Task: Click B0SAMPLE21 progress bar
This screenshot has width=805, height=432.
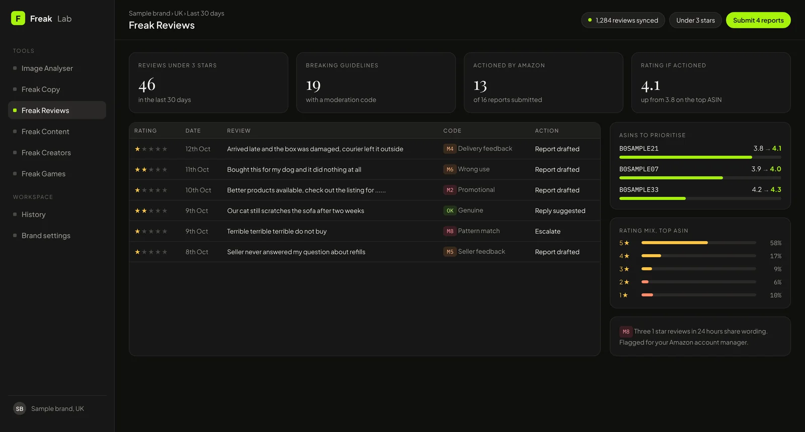Action: pos(700,157)
